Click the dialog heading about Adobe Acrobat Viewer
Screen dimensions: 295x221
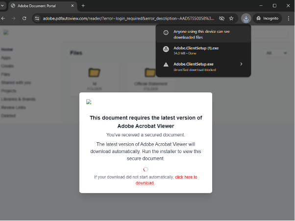(x=146, y=122)
